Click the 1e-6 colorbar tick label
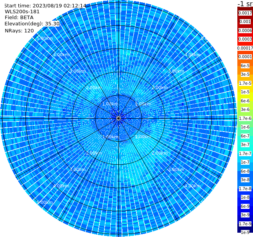This screenshot has width=253, height=237. 245,127
